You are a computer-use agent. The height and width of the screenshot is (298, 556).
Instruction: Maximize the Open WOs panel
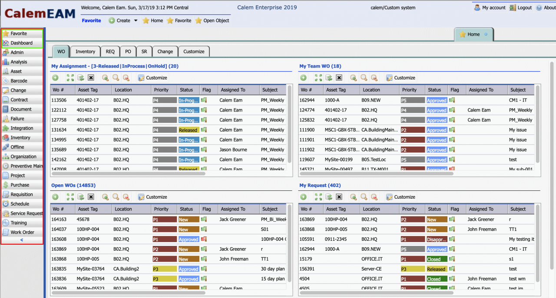pyautogui.click(x=70, y=197)
